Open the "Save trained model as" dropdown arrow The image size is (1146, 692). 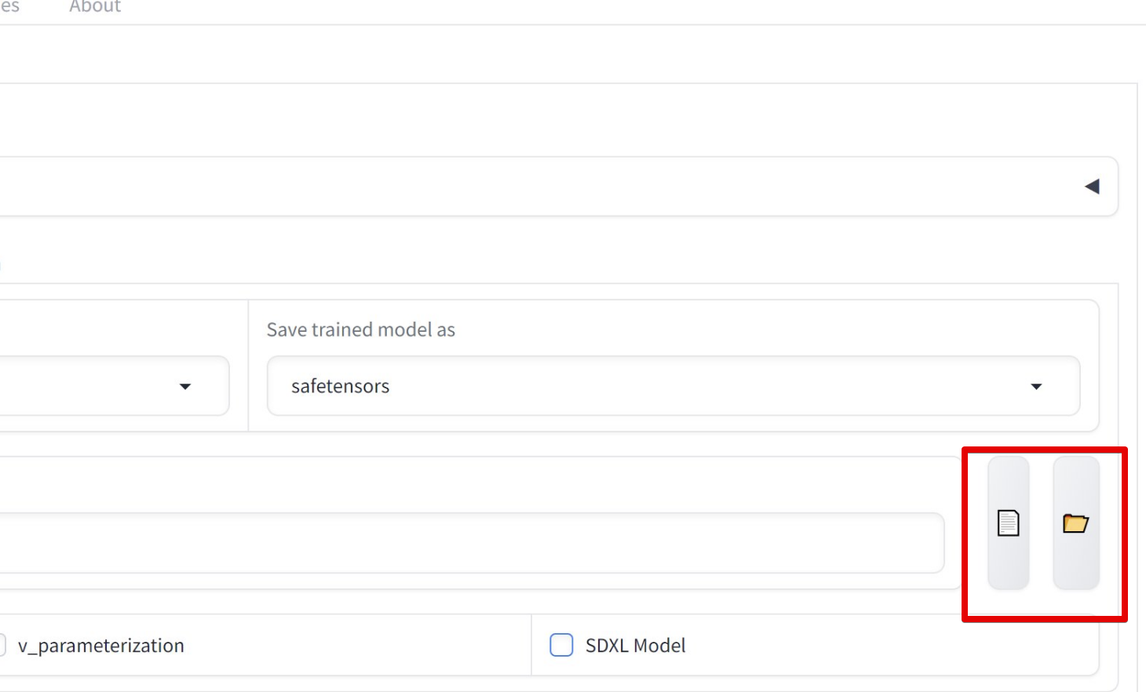coord(1036,387)
